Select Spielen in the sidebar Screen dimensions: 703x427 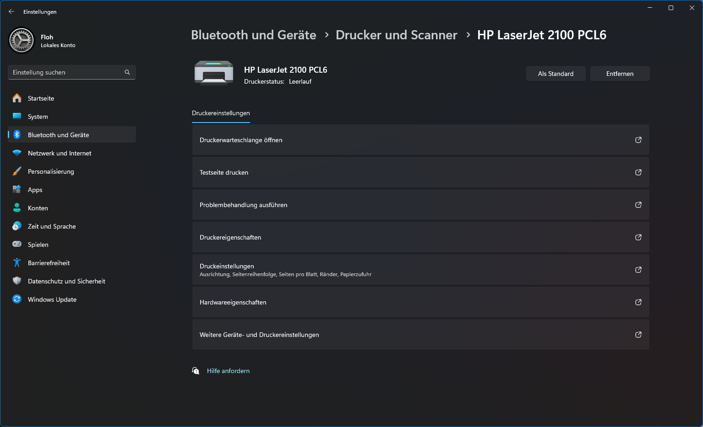(x=38, y=245)
